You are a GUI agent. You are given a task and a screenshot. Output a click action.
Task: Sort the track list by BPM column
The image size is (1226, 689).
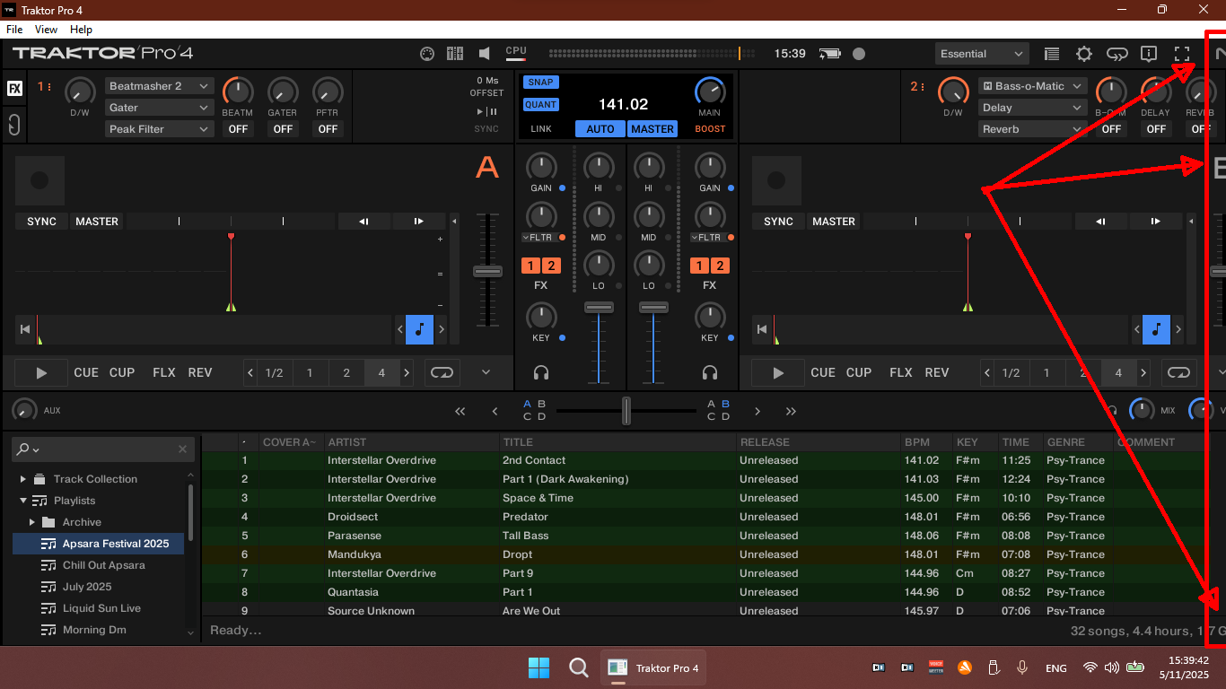coord(917,442)
